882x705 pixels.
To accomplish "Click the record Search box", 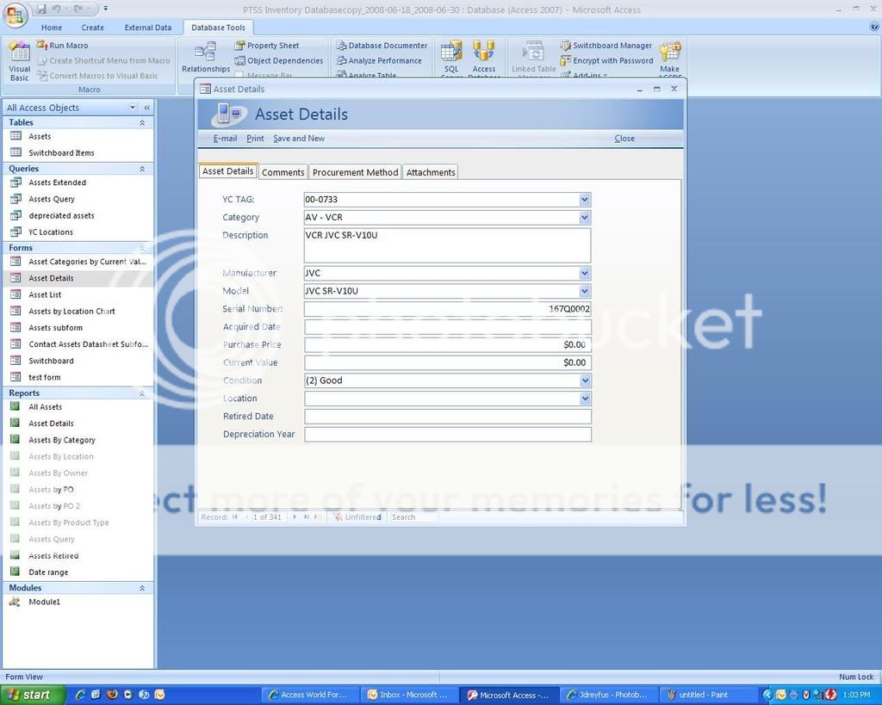I will click(413, 516).
